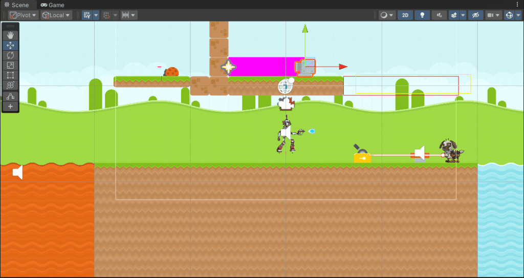Screen dimensions: 524x278
Task: Click the camera gizmo icon
Action: pos(287,103)
